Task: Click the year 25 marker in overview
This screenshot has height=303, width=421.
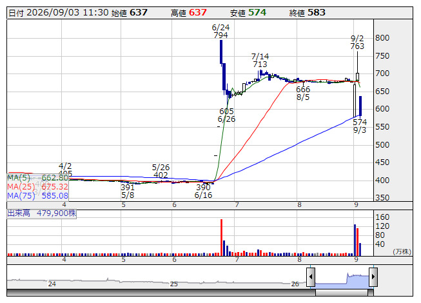Action: pos(173,284)
